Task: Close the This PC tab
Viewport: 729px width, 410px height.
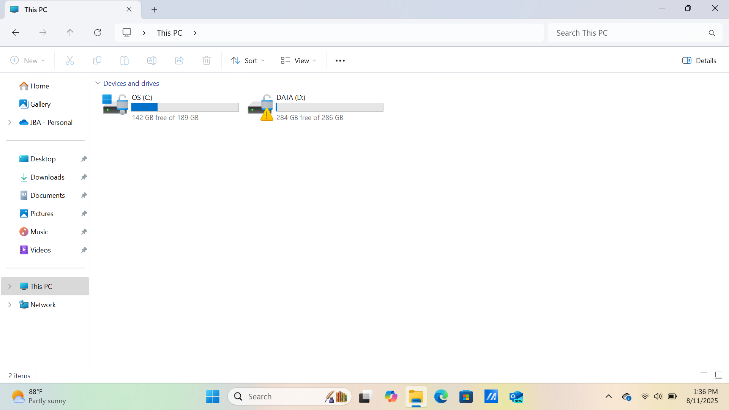Action: [x=129, y=9]
